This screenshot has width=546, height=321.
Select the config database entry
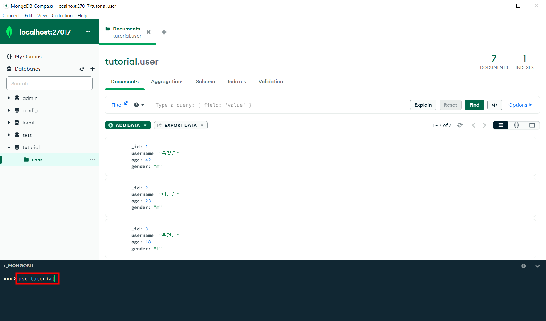click(30, 110)
